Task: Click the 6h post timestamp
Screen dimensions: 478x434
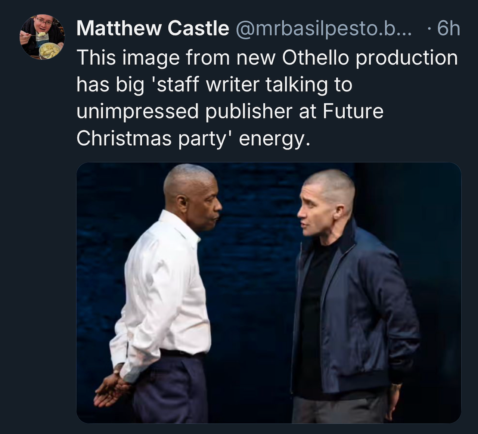Action: point(448,28)
